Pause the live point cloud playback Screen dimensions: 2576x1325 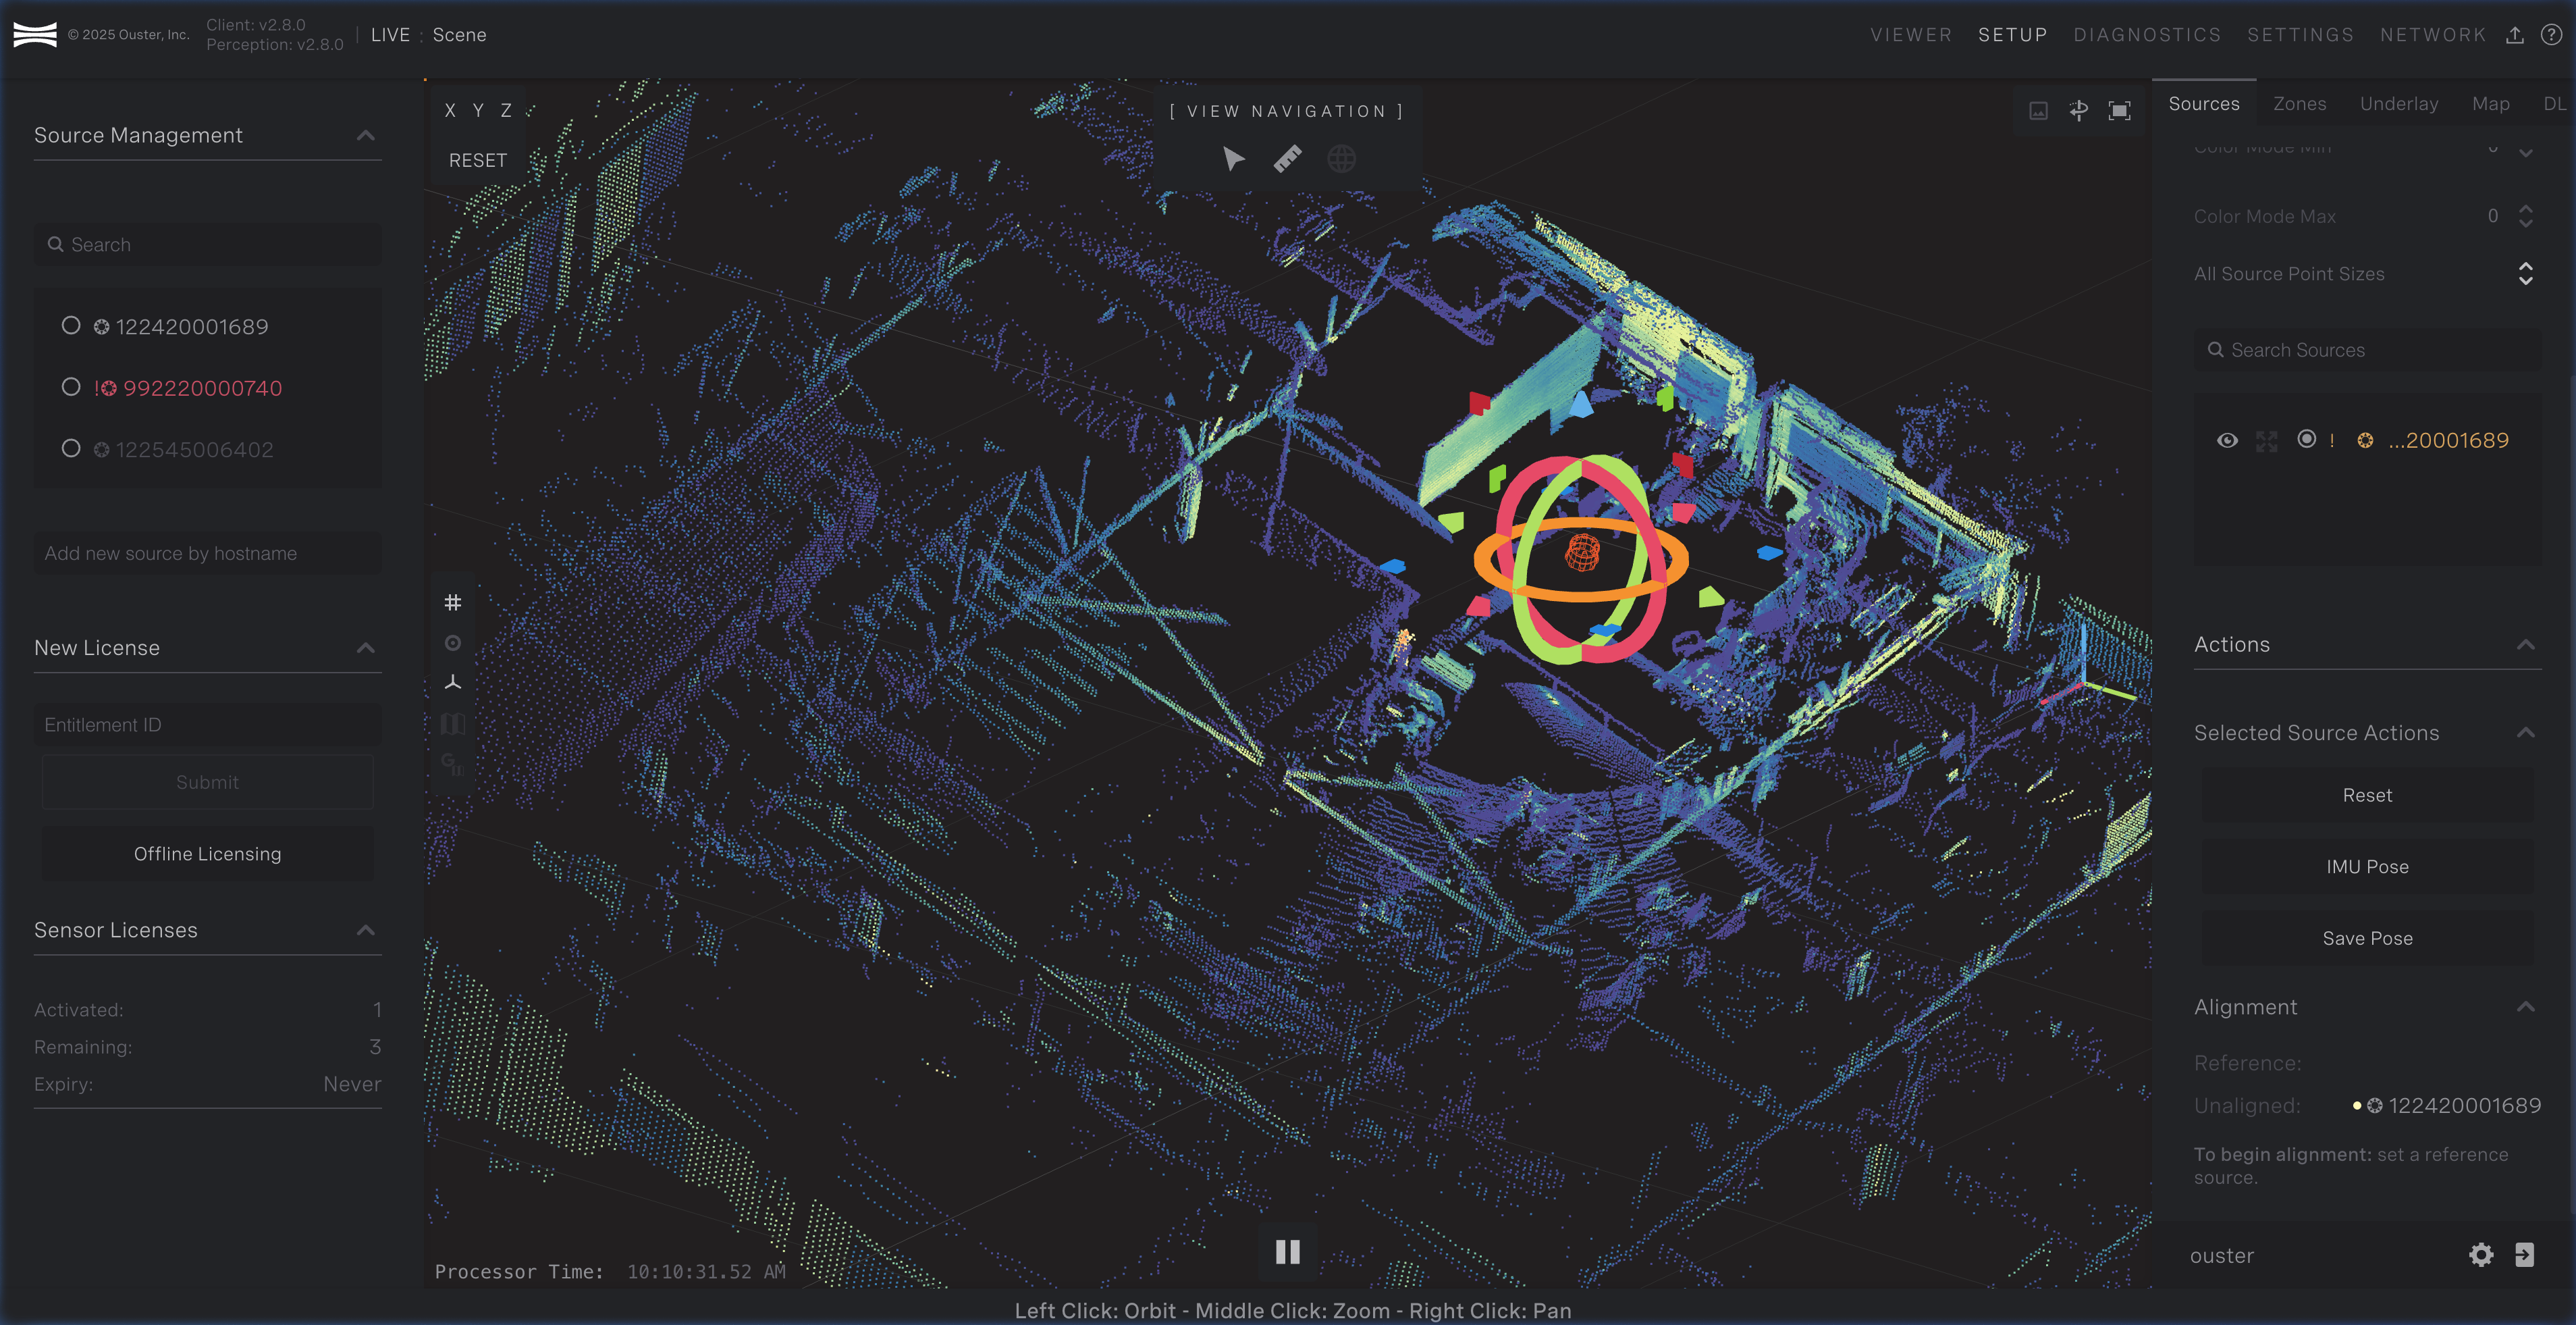coord(1288,1252)
